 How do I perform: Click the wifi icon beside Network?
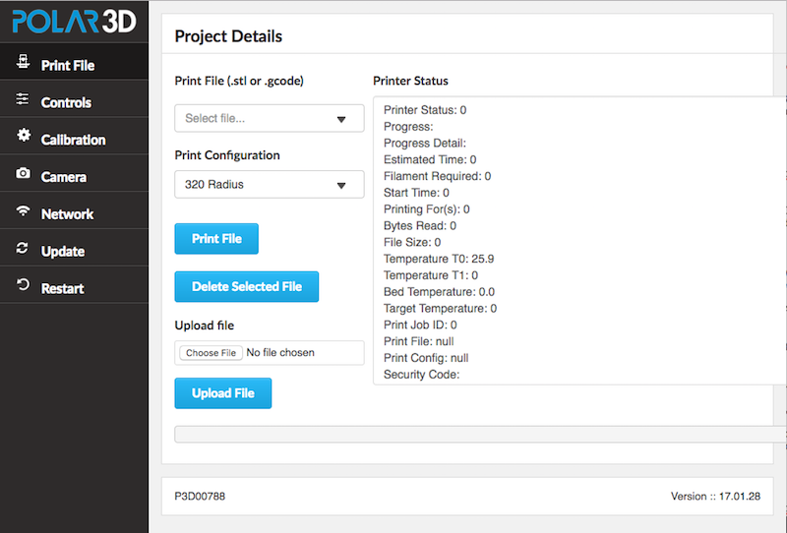(23, 213)
